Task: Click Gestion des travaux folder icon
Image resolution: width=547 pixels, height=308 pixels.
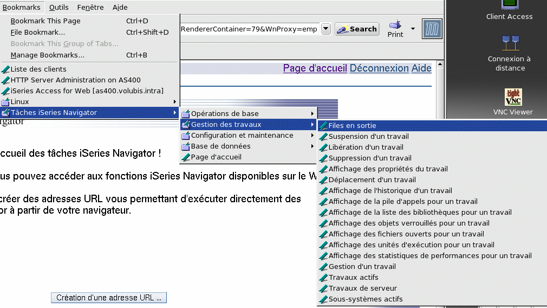Action: 186,124
